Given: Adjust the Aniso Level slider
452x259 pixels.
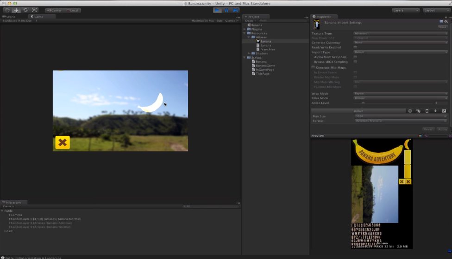Looking at the screenshot, I should [394, 103].
